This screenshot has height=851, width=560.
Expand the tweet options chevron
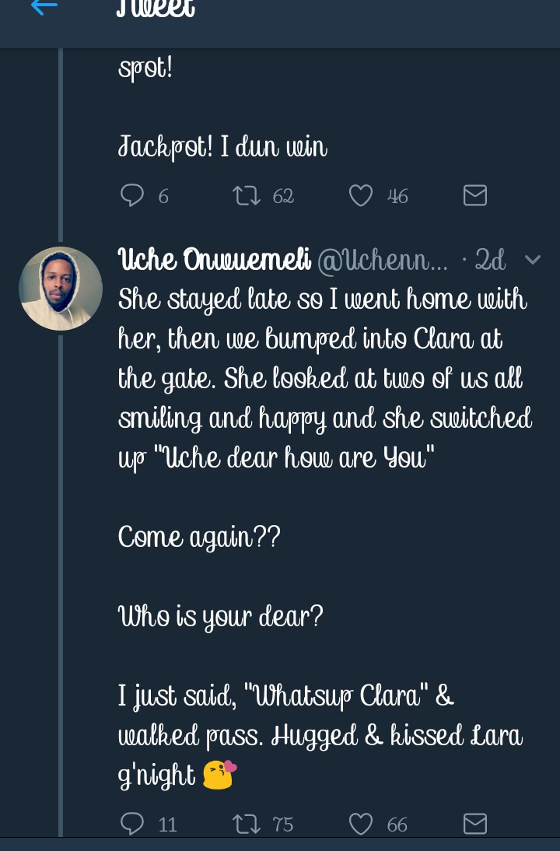pyautogui.click(x=533, y=261)
